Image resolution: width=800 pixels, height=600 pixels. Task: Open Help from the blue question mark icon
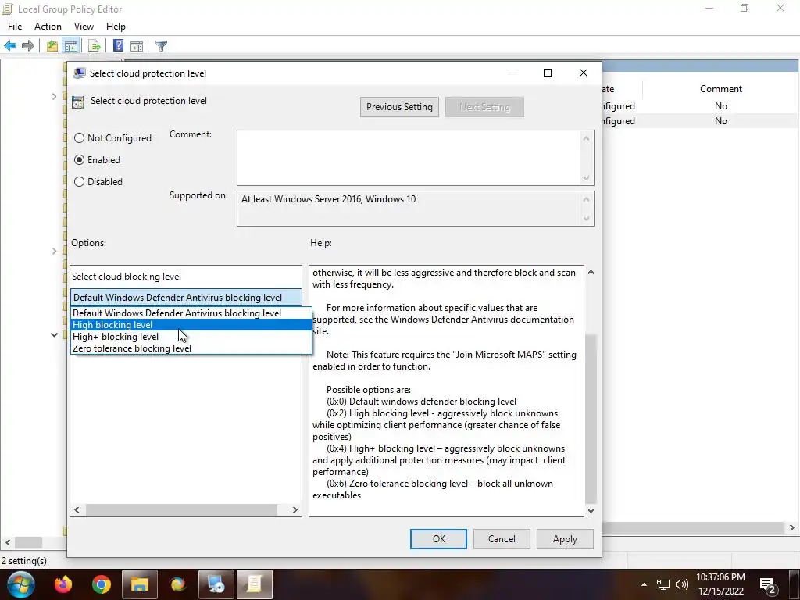(119, 46)
